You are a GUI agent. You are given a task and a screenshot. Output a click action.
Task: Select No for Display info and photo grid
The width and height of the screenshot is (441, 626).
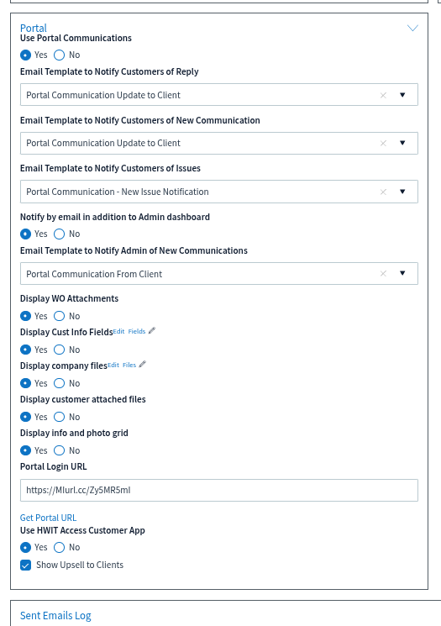[59, 450]
